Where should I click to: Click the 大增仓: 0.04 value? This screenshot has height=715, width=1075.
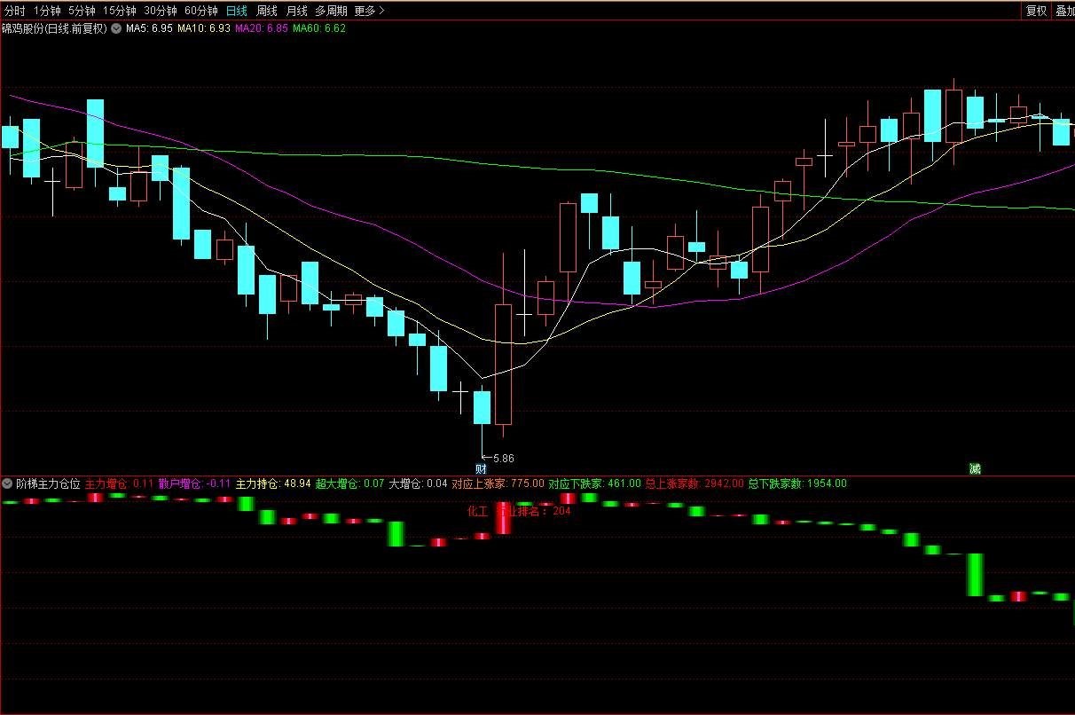click(419, 483)
